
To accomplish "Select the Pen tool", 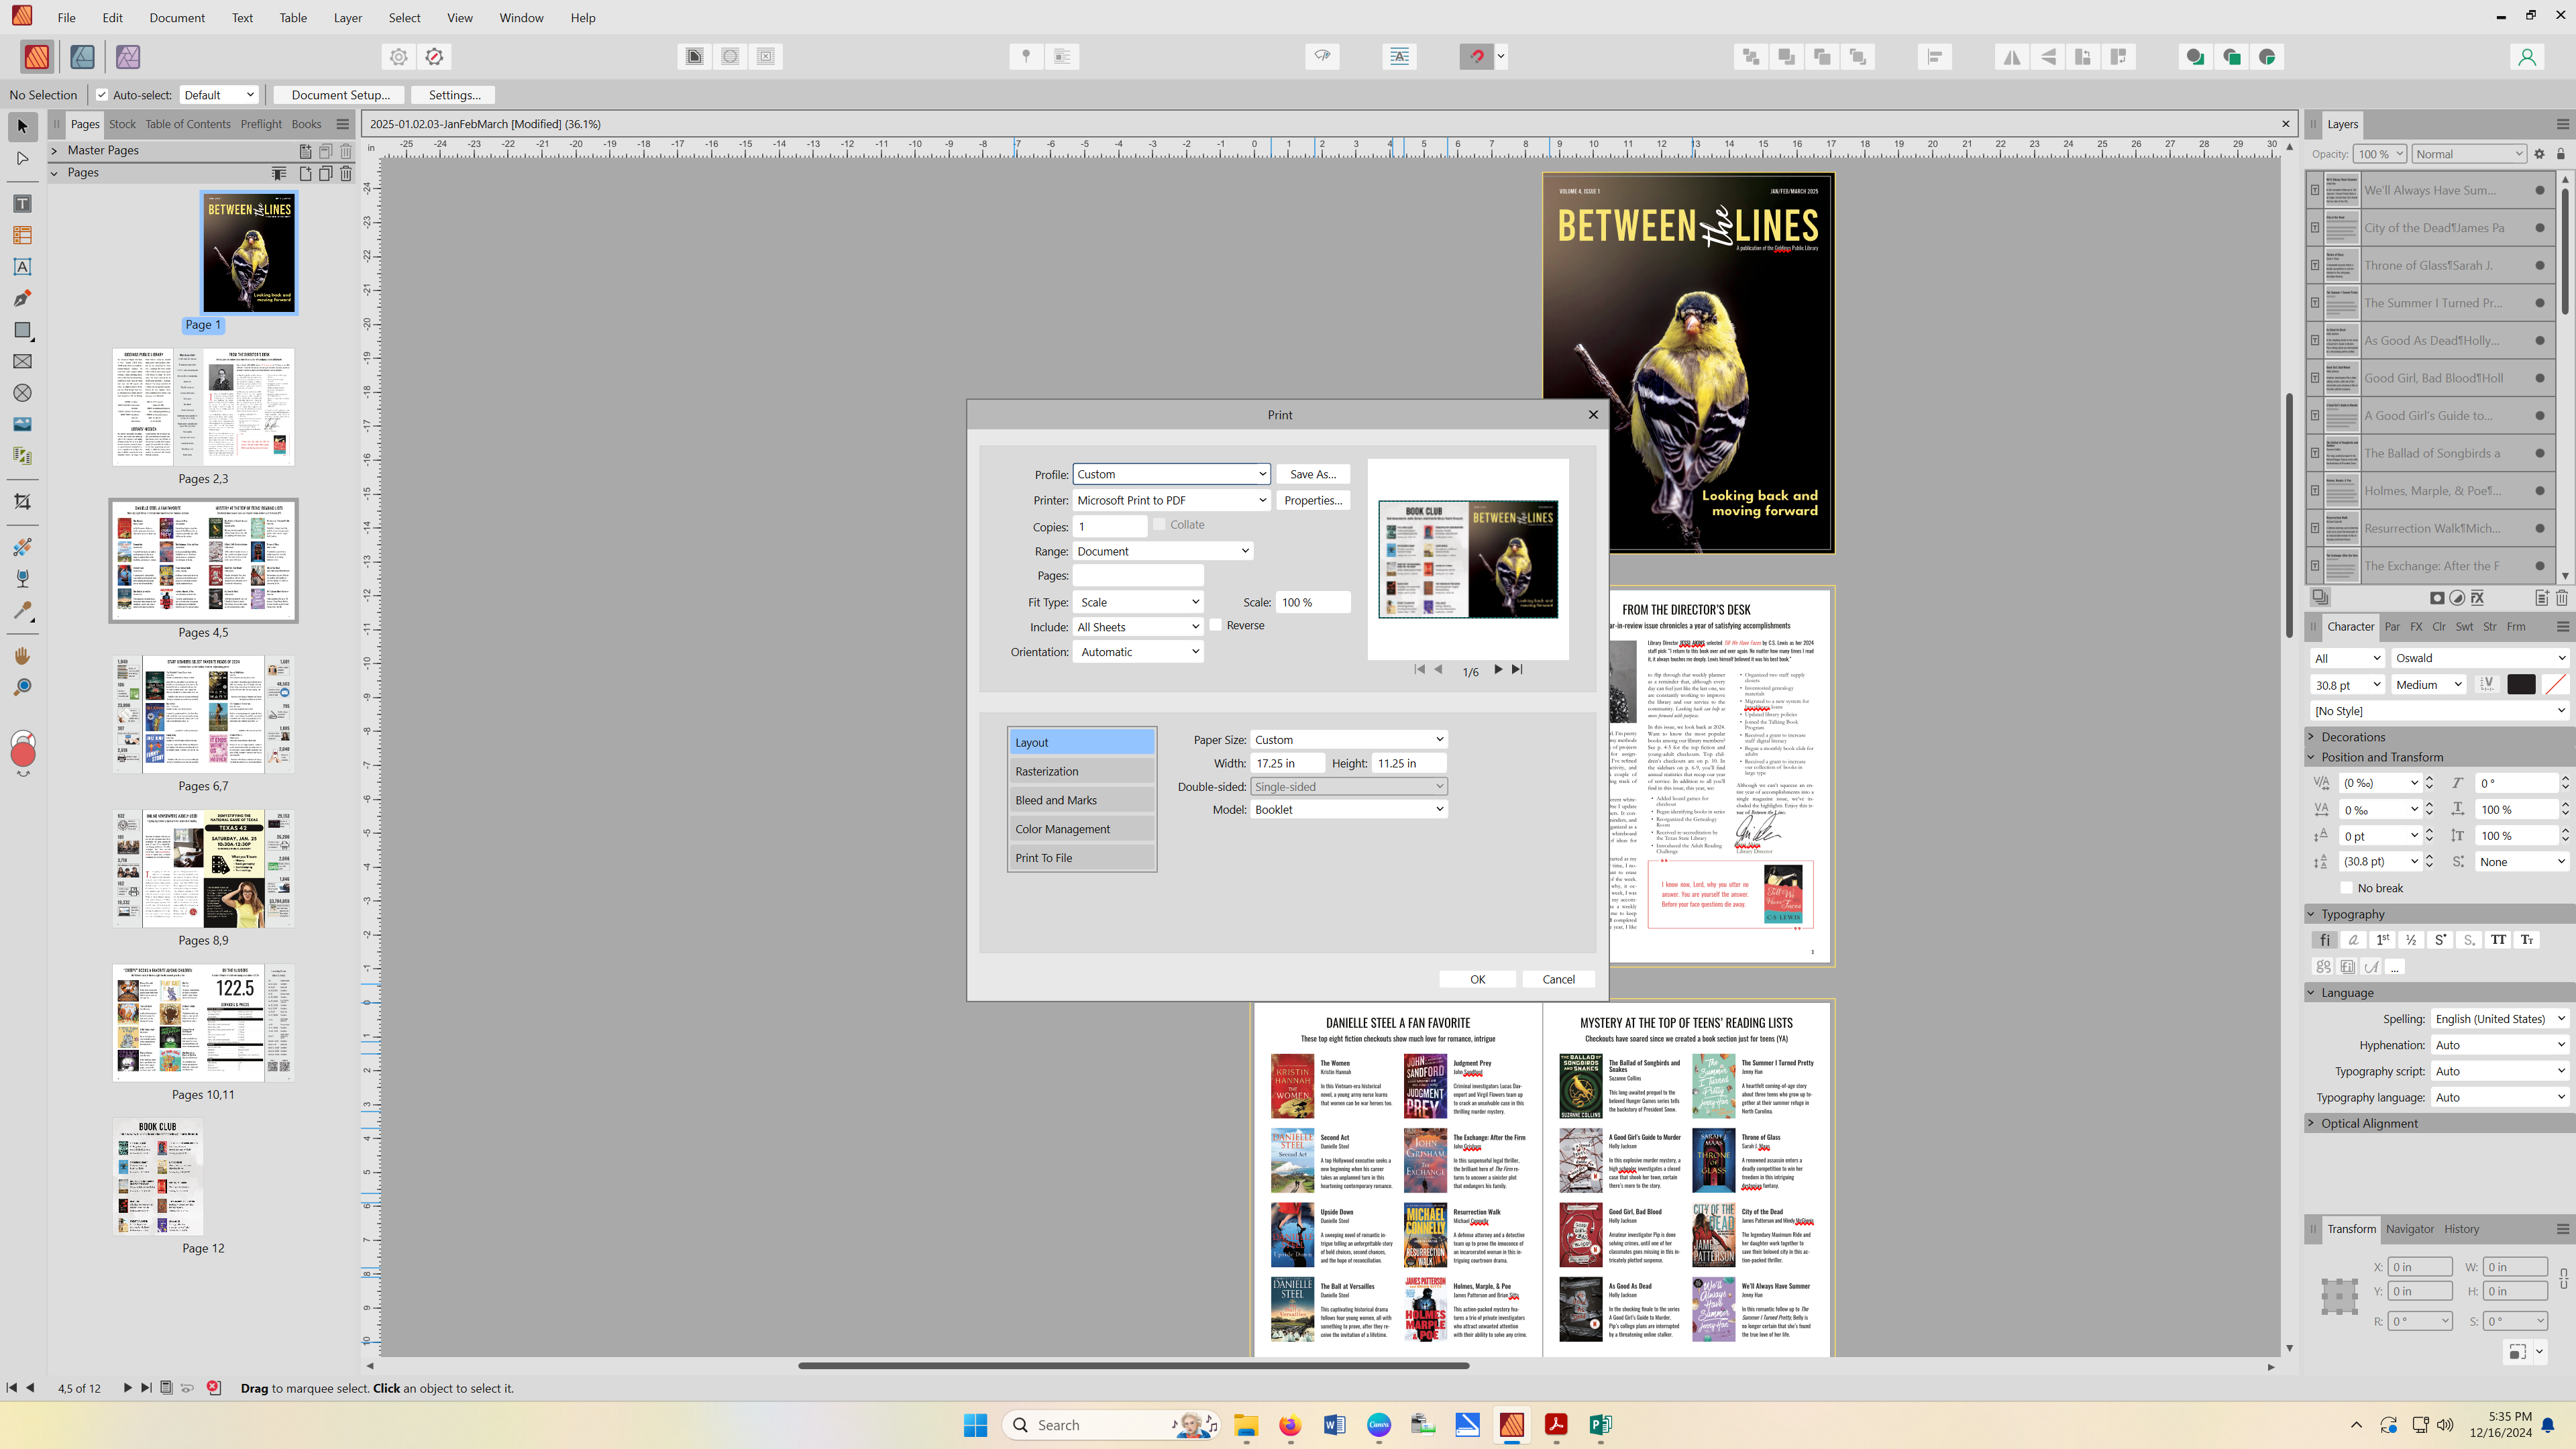I will 22,298.
